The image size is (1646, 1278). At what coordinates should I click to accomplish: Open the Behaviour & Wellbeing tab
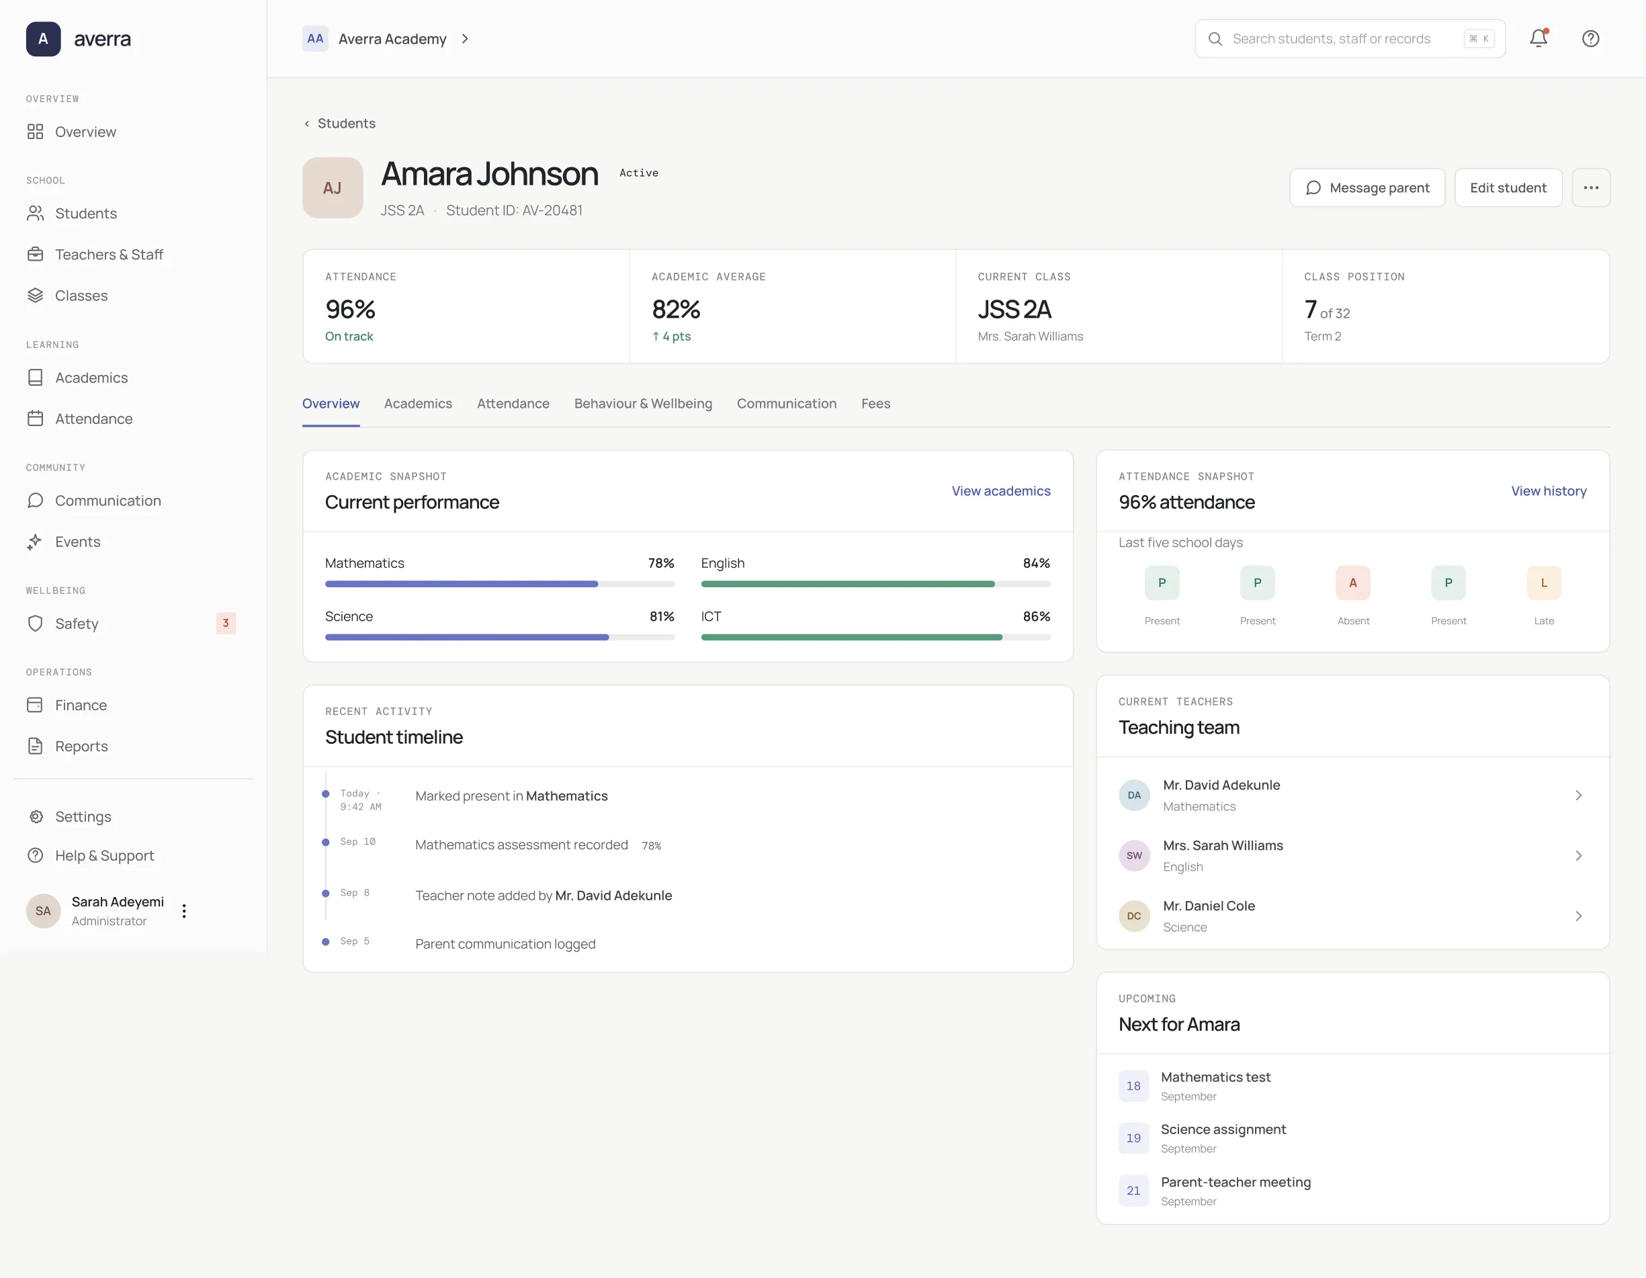pyautogui.click(x=643, y=404)
